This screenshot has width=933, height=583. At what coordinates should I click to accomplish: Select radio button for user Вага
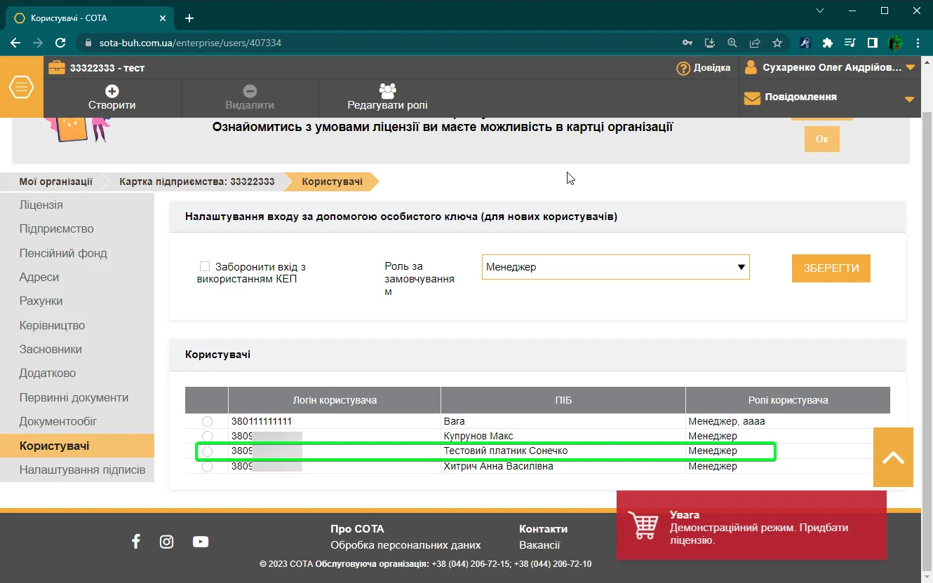207,422
